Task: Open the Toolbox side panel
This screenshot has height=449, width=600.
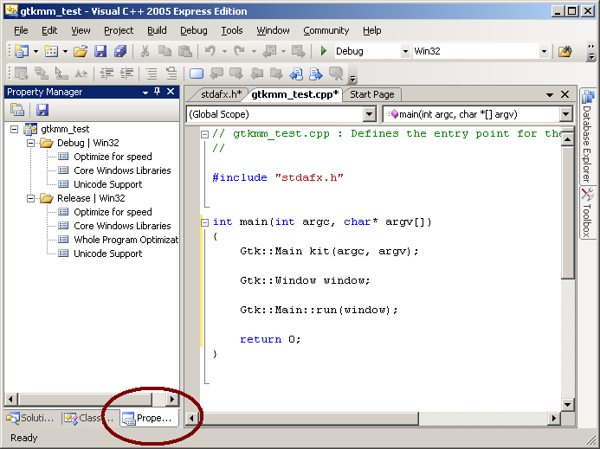Action: (x=586, y=213)
